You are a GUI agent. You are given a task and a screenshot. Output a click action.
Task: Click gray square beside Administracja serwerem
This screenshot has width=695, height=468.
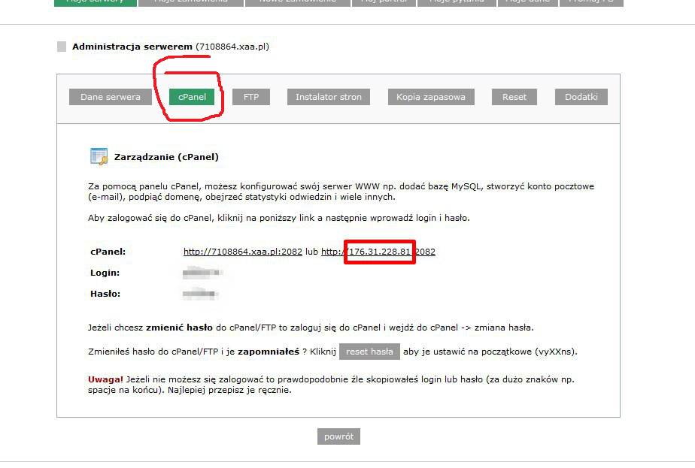click(x=62, y=47)
